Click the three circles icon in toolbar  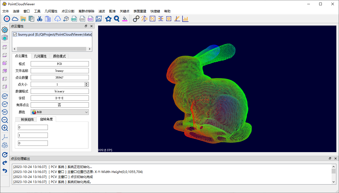coord(136,19)
